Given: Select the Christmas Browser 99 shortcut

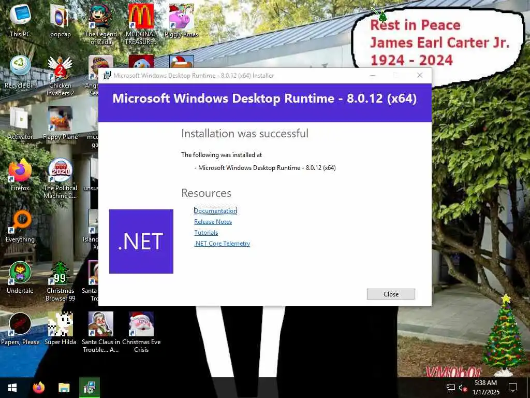Looking at the screenshot, I should click(x=60, y=281).
